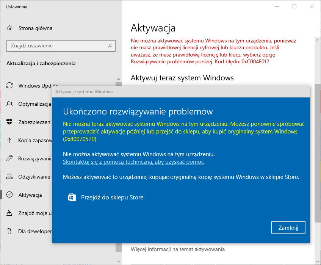321x265 pixels.
Task: Minimize the Ustawienia window
Action: (x=277, y=6)
